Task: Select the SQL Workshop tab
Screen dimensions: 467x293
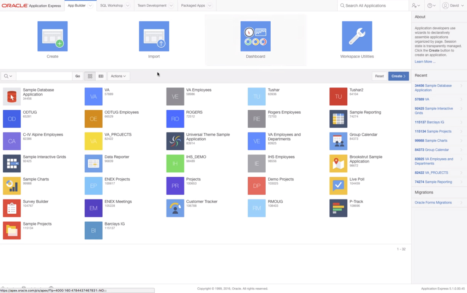Action: coord(111,6)
